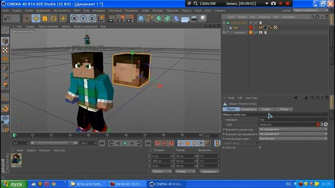
Task: Activate the Rotate tool in toolbar
Action: pyautogui.click(x=53, y=19)
